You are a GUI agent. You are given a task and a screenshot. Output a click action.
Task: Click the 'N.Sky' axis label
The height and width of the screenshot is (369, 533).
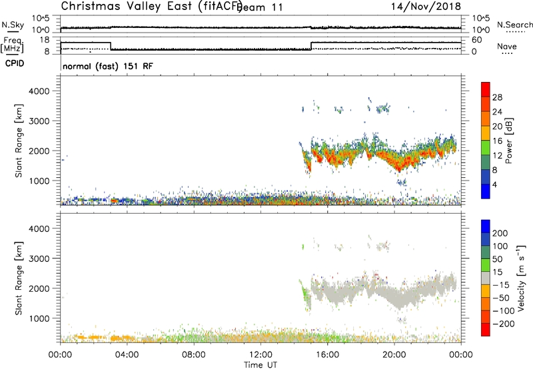(x=13, y=25)
